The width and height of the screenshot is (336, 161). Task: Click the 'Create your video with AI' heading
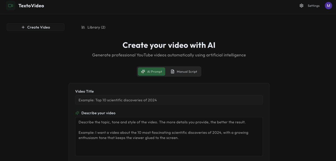coord(169,45)
